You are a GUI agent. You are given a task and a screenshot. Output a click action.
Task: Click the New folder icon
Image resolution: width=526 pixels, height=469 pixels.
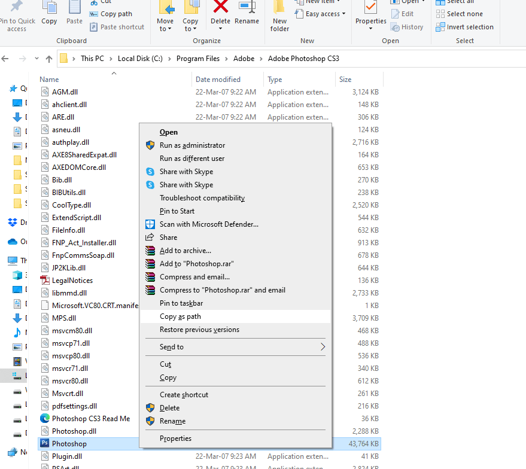click(x=279, y=8)
